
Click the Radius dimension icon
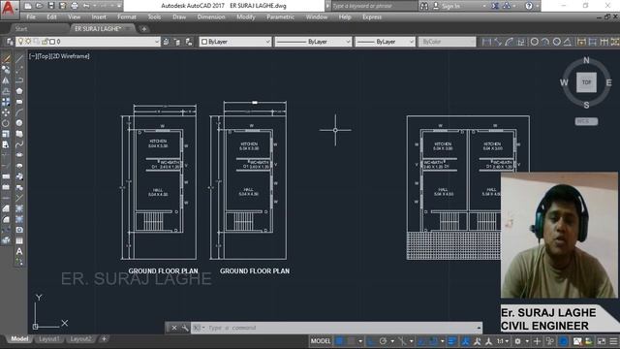coord(534,42)
